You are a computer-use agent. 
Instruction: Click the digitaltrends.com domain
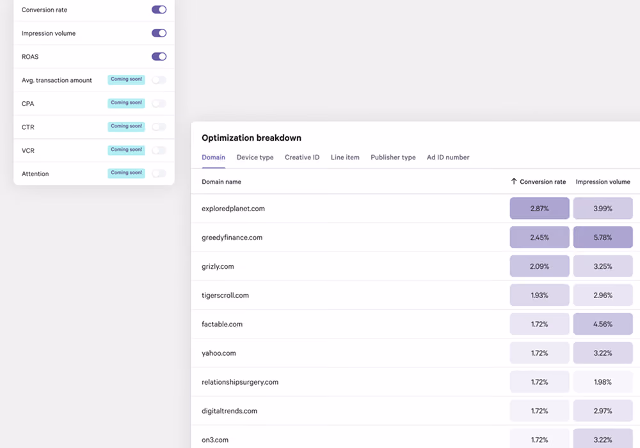[x=229, y=411]
